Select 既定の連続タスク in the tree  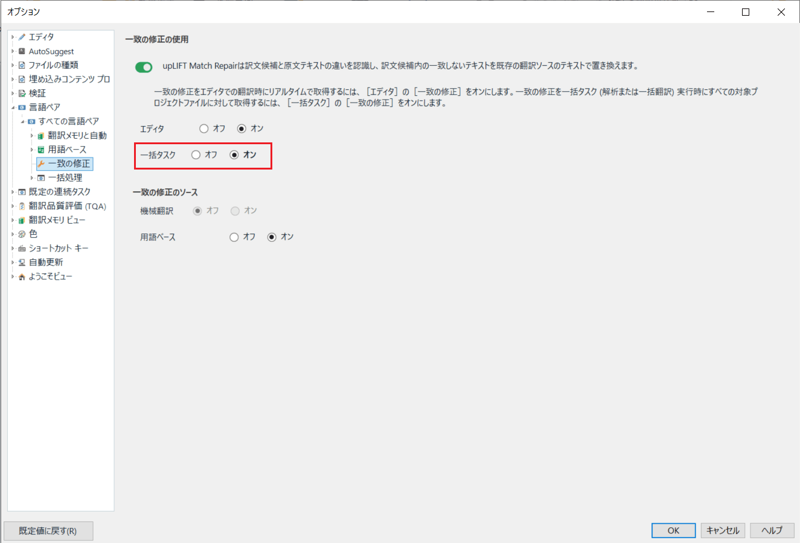tap(59, 192)
